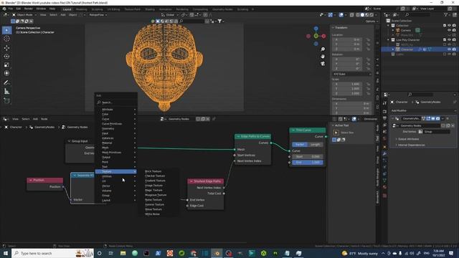Image resolution: width=459 pixels, height=258 pixels.
Task: Click the Select Box icon in Active Tool panel
Action: (x=336, y=133)
